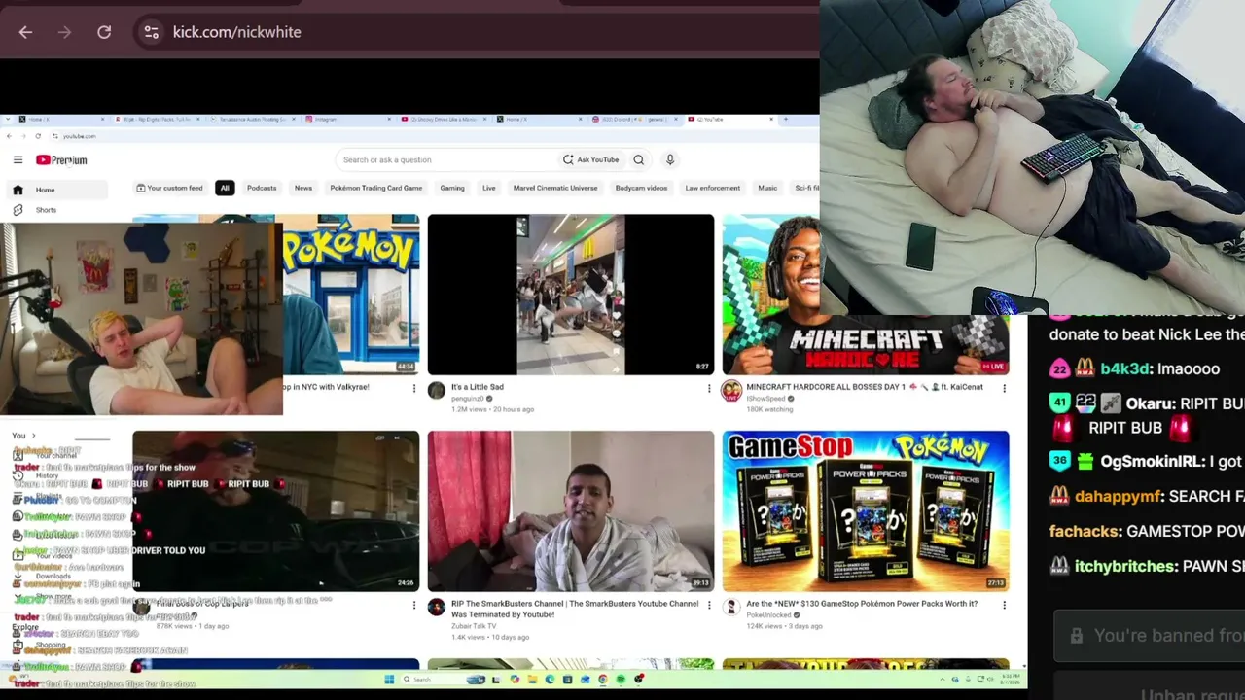Reload the kick.com/nickwhite page
The image size is (1245, 700).
click(104, 32)
